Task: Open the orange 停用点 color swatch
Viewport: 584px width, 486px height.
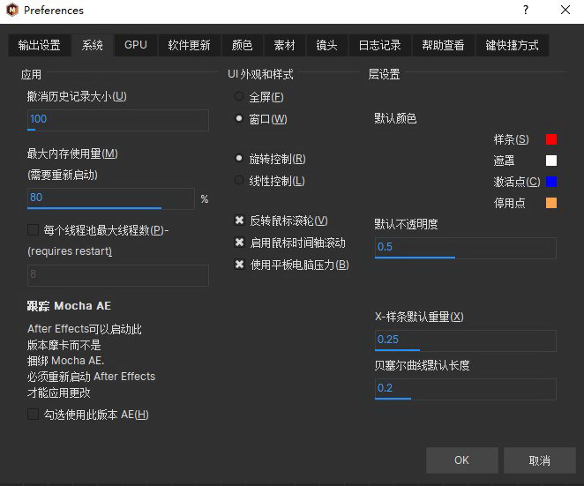Action: (551, 204)
